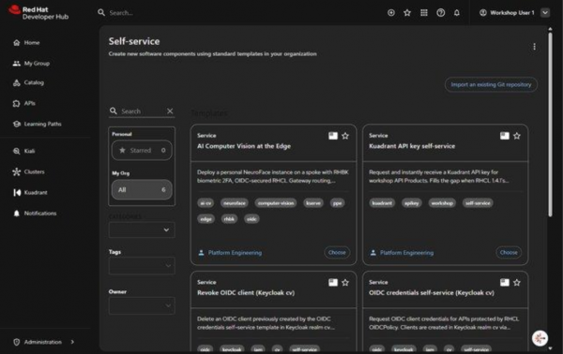Click the Administration shield icon
Screen dimensions: 563x354
[17, 342]
